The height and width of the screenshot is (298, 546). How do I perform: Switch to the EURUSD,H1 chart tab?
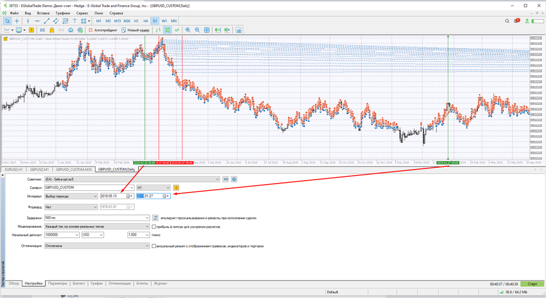pyautogui.click(x=14, y=169)
